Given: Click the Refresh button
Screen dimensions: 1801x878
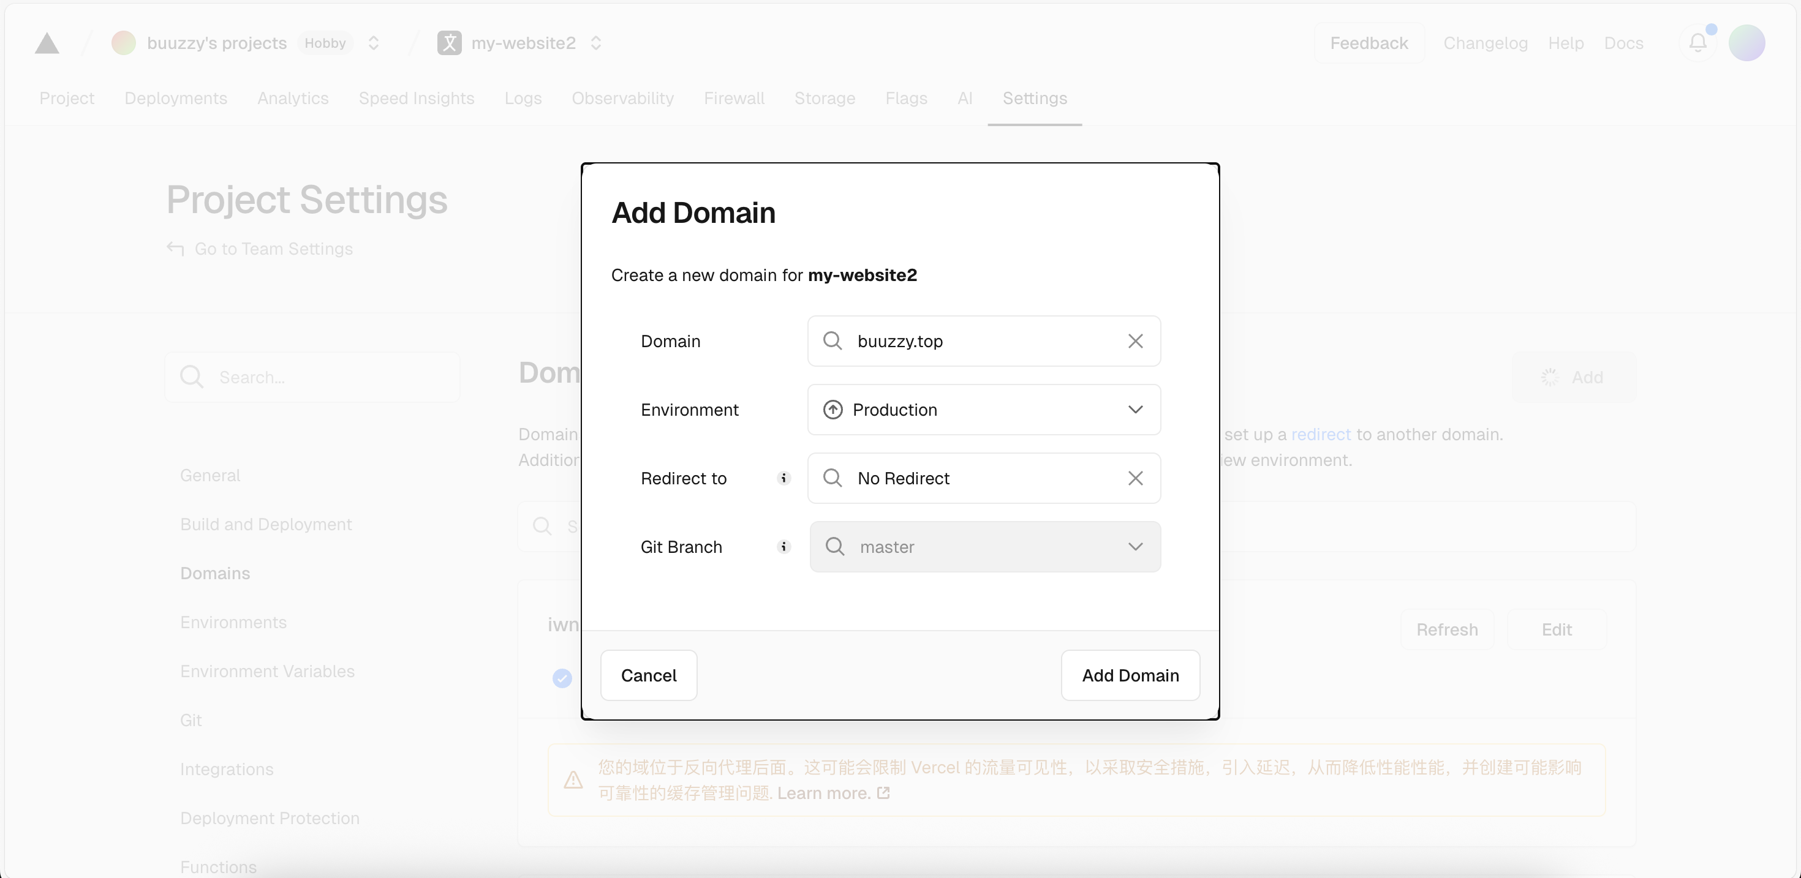Looking at the screenshot, I should click(x=1447, y=630).
